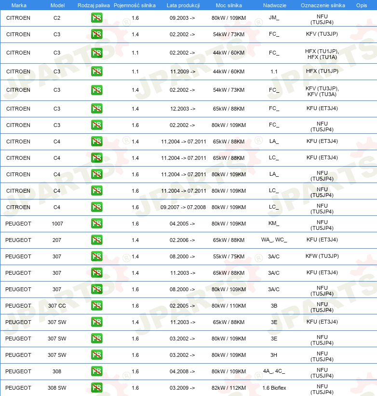
Task: Click the 04.2005 -> production date
Action: (182, 224)
